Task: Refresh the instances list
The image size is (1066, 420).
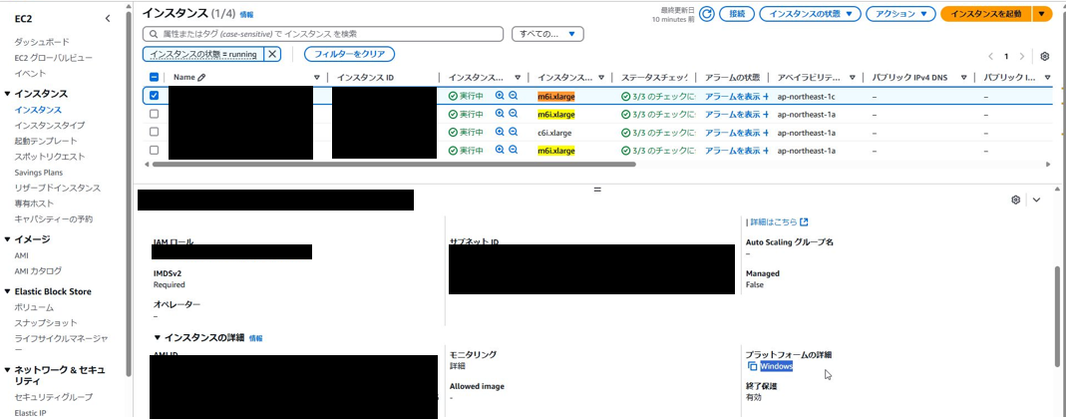Action: tap(706, 14)
